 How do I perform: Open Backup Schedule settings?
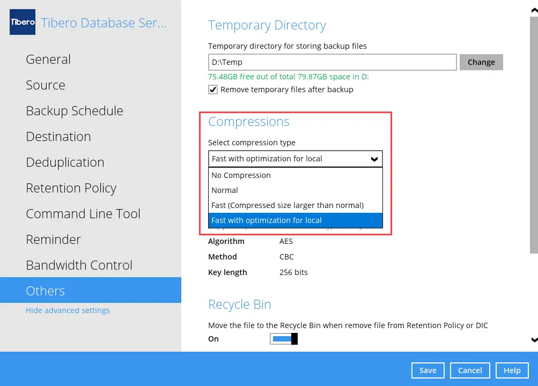pos(75,111)
